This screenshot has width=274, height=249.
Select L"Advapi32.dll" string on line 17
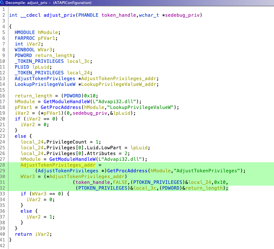click(114, 101)
